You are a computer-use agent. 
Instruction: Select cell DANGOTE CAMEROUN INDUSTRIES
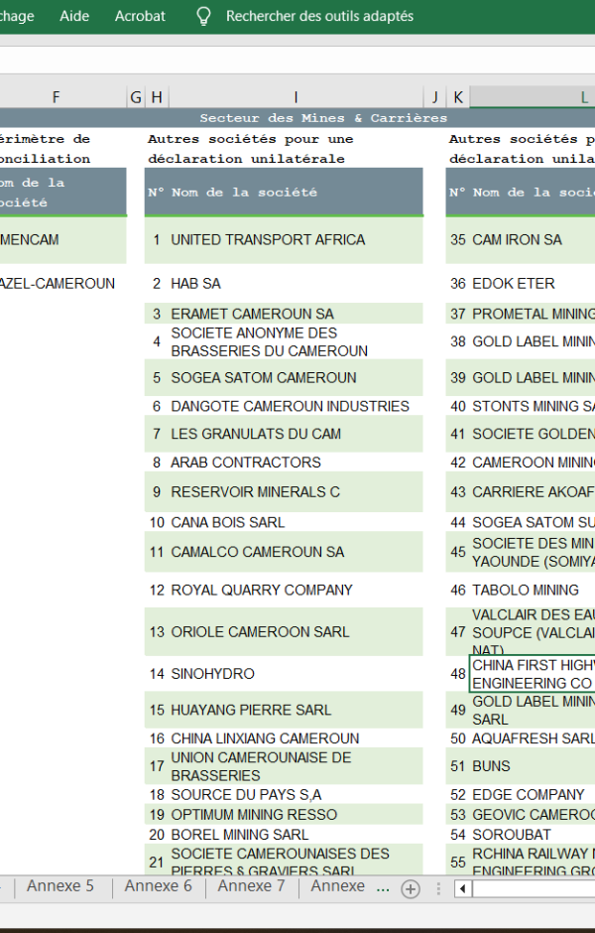[297, 406]
